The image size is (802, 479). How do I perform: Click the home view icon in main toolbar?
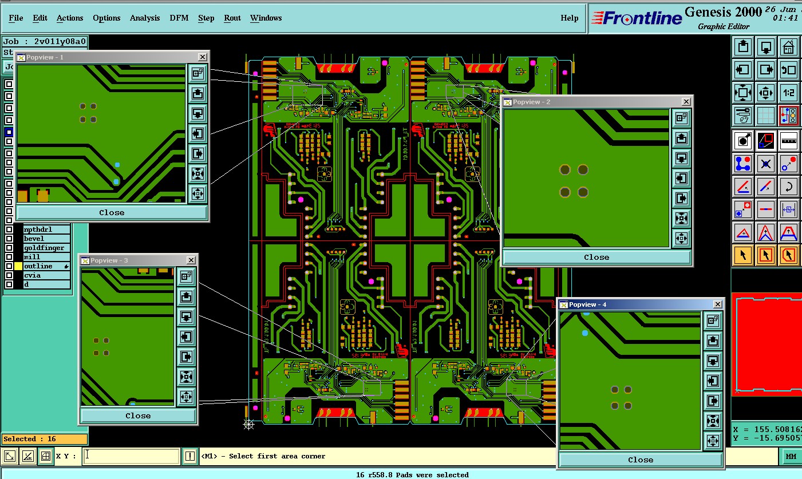(x=789, y=47)
